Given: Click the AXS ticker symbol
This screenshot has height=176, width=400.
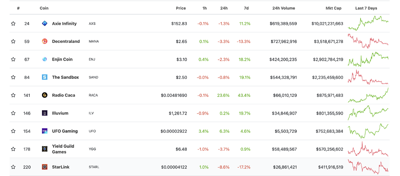Looking at the screenshot, I should click(x=92, y=23).
